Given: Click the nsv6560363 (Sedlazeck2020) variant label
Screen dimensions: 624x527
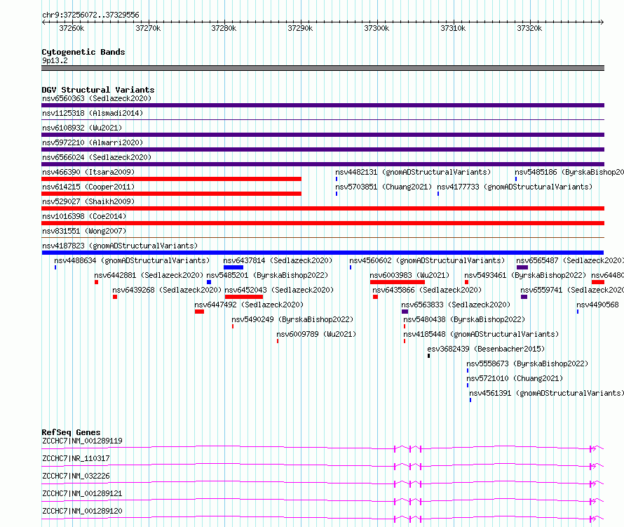Looking at the screenshot, I should pos(97,98).
